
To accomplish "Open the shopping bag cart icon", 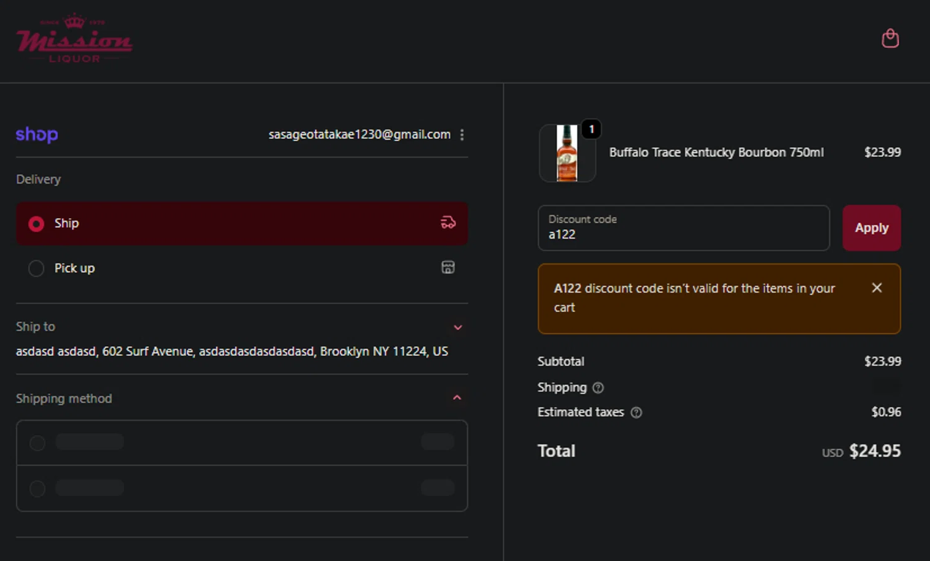I will coord(890,38).
